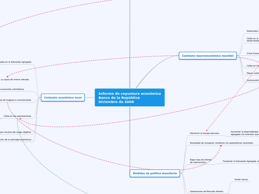Click the Caída en las exportaciones branch
This screenshot has height=194, width=259.
(x=17, y=116)
